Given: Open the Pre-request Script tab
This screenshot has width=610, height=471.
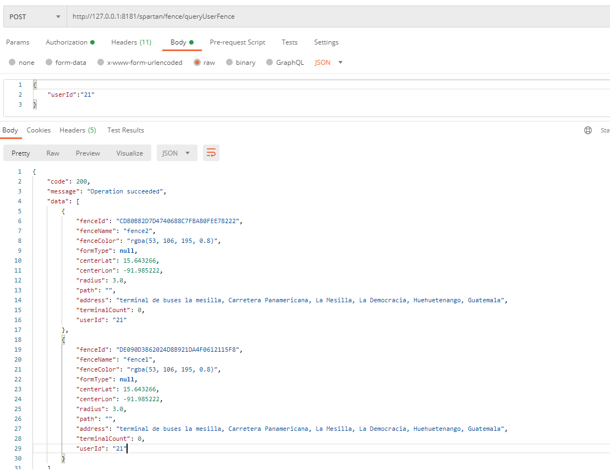Looking at the screenshot, I should 237,42.
